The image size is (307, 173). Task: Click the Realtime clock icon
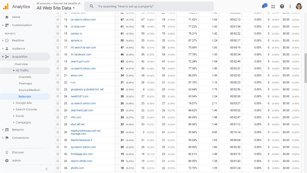(x=7, y=41)
